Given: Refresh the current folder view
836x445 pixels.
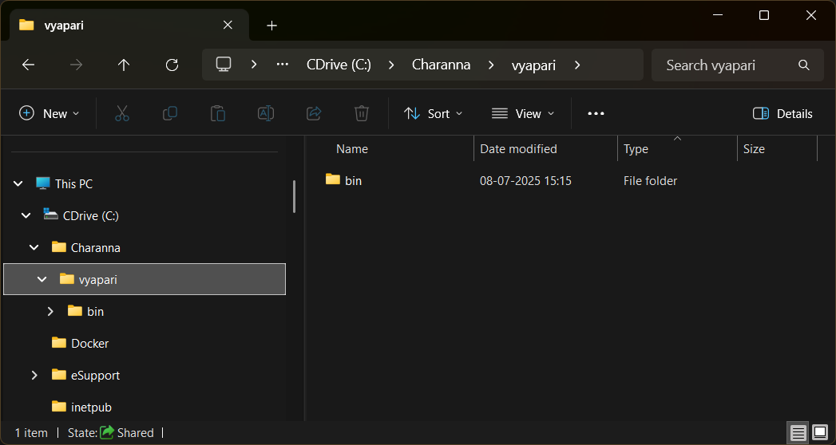Looking at the screenshot, I should (172, 65).
